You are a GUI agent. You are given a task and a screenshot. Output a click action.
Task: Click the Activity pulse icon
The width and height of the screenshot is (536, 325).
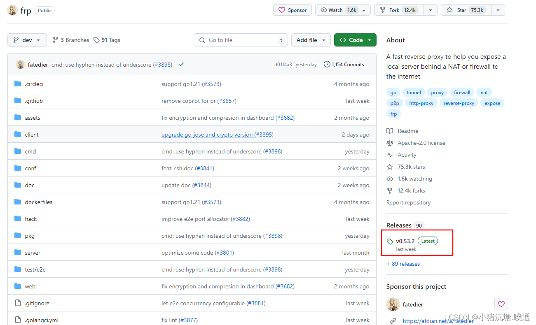pos(390,155)
